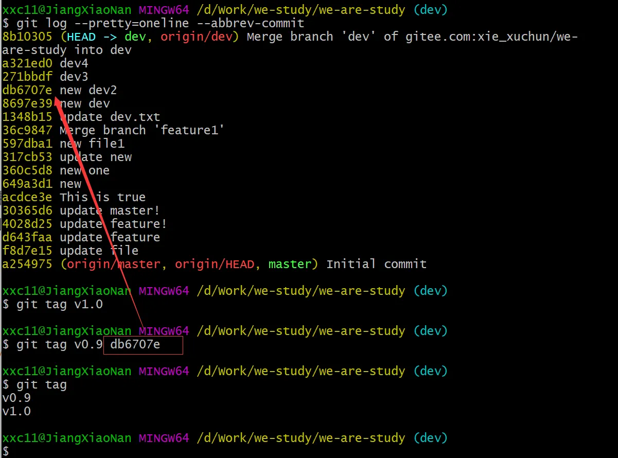Image resolution: width=618 pixels, height=458 pixels.
Task: Select the 1348b15 commit hash
Action: [x=27, y=117]
